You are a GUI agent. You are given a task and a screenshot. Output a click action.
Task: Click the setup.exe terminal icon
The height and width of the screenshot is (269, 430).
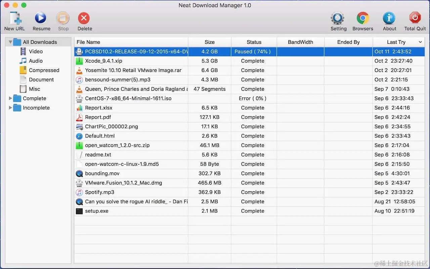(x=79, y=211)
